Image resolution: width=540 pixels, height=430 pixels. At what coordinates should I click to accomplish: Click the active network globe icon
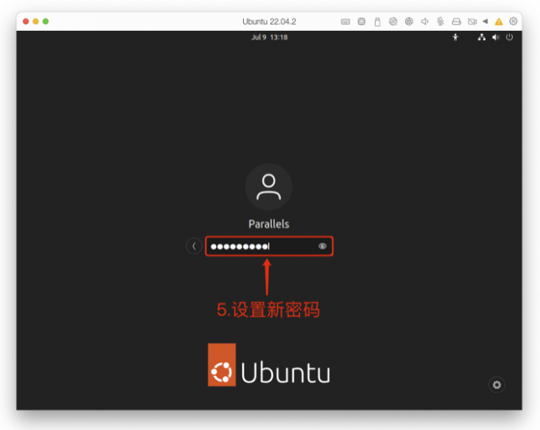pyautogui.click(x=409, y=21)
